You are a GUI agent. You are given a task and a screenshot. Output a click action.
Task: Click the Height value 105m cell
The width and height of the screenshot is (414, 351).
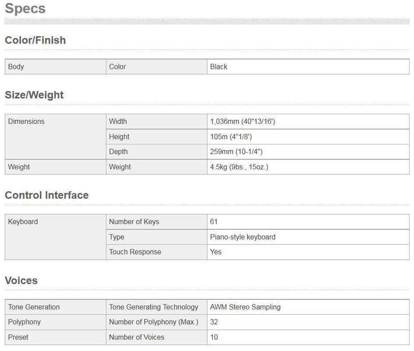point(231,137)
